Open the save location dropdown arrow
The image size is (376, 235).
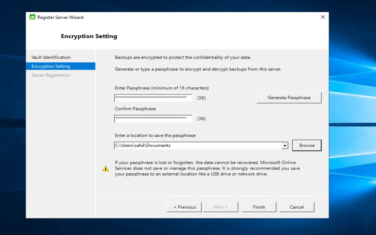coord(285,145)
